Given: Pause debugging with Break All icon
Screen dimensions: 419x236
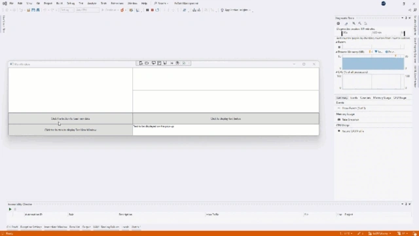Looking at the screenshot, I should [147, 10].
